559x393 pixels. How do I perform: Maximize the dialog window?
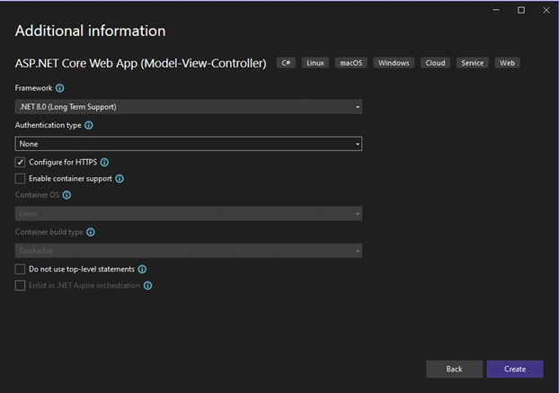click(521, 11)
